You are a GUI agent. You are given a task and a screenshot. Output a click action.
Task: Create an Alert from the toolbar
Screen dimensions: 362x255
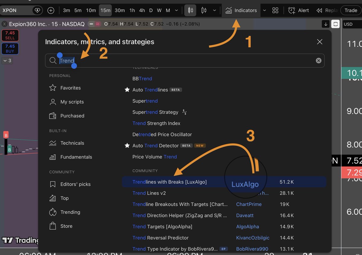click(x=298, y=10)
